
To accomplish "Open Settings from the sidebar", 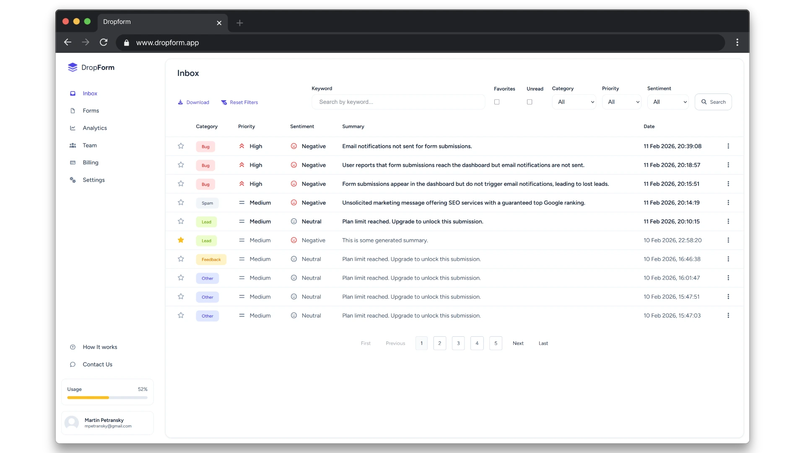I will (x=93, y=180).
